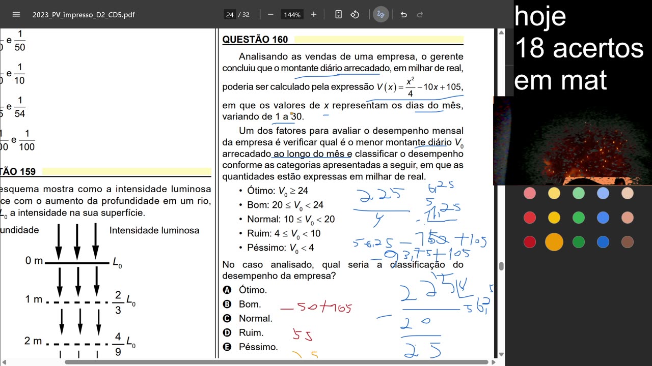Image resolution: width=652 pixels, height=366 pixels.
Task: Click the 'Intensidade luminosa' label
Action: pos(154,230)
